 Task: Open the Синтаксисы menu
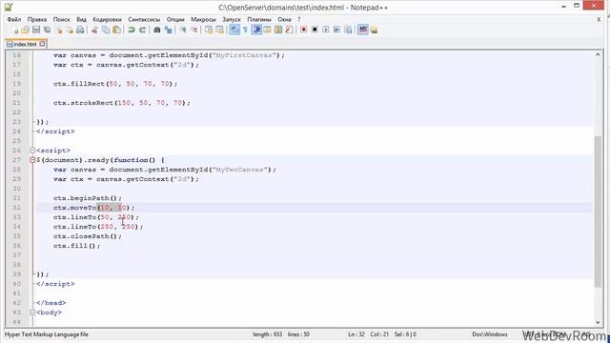click(x=144, y=19)
